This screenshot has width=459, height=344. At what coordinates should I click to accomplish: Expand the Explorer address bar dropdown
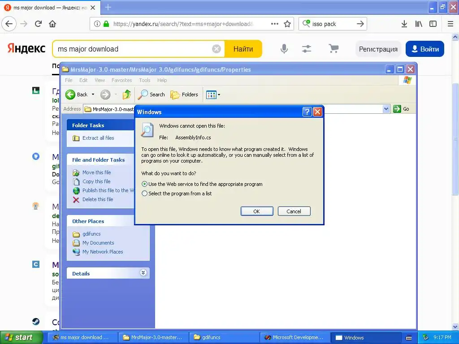click(386, 109)
